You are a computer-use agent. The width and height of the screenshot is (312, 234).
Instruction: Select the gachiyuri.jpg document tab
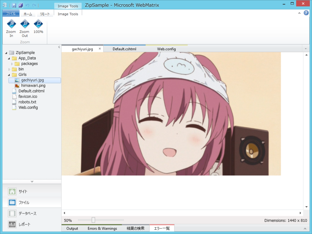(x=82, y=49)
